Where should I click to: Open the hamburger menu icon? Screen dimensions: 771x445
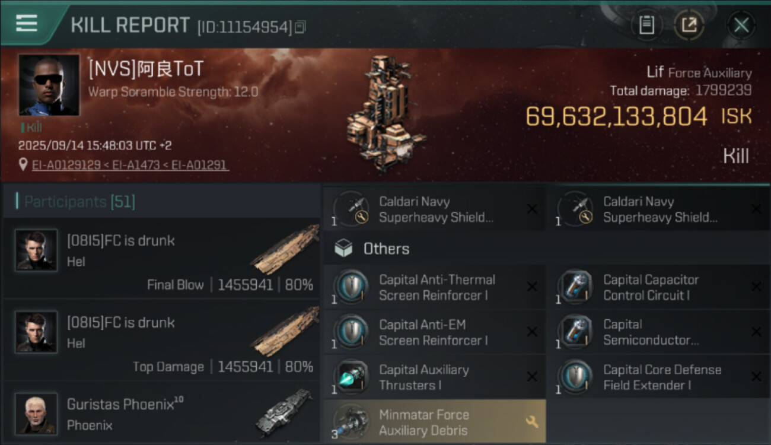pyautogui.click(x=27, y=23)
